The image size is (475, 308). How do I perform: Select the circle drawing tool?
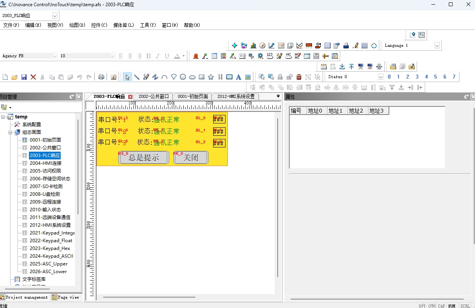(183, 77)
